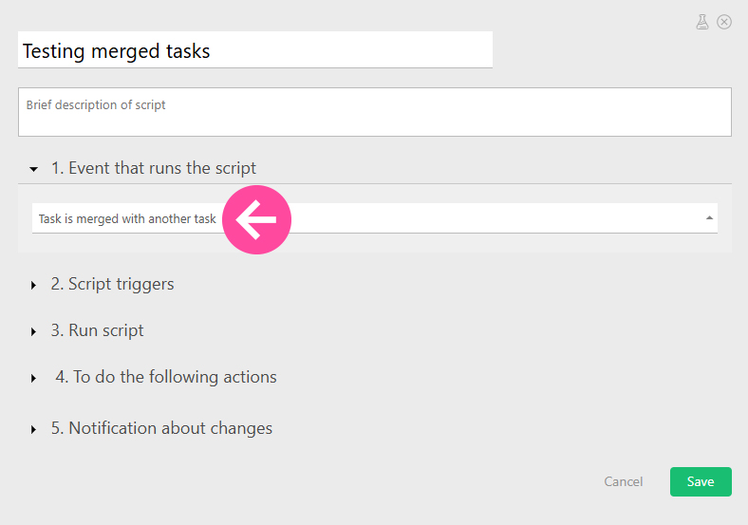Open the '2. Script triggers' section heading

coord(113,284)
